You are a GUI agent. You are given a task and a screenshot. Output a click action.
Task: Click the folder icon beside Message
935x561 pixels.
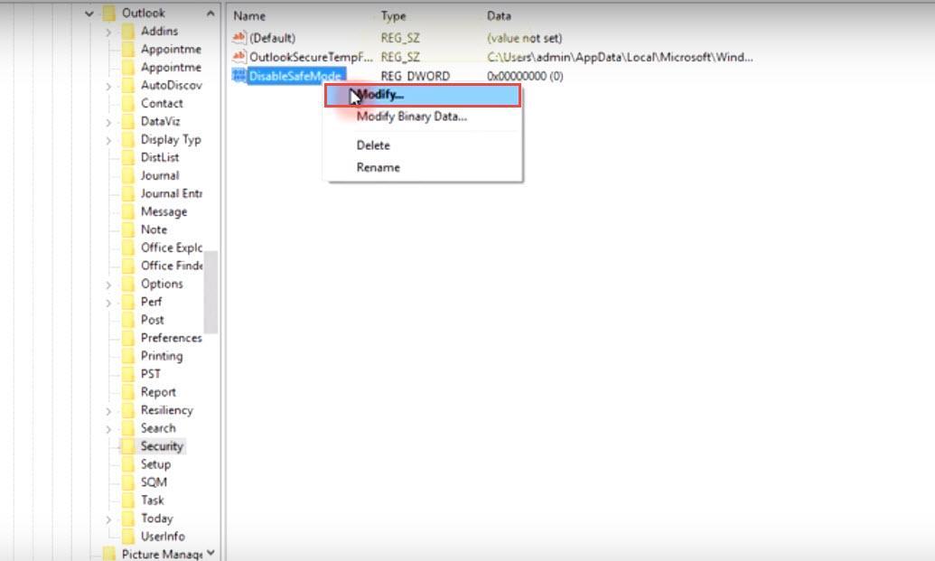pos(128,211)
